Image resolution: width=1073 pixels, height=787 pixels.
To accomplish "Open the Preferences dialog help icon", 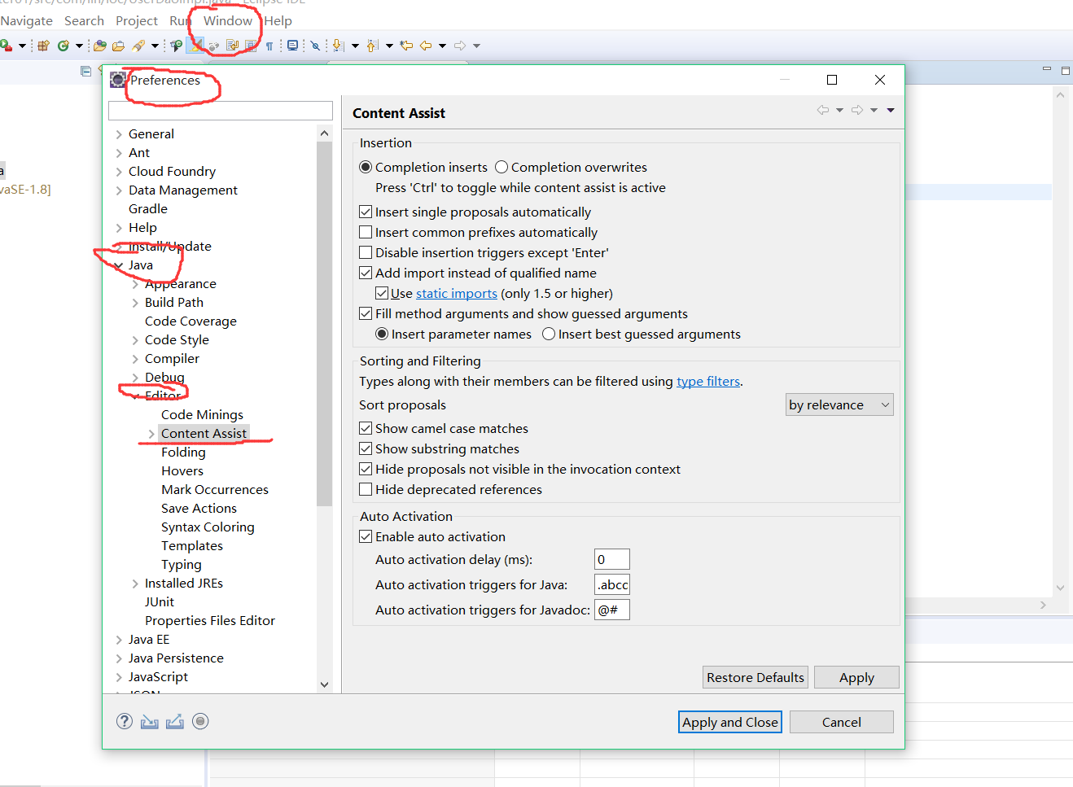I will pyautogui.click(x=124, y=721).
